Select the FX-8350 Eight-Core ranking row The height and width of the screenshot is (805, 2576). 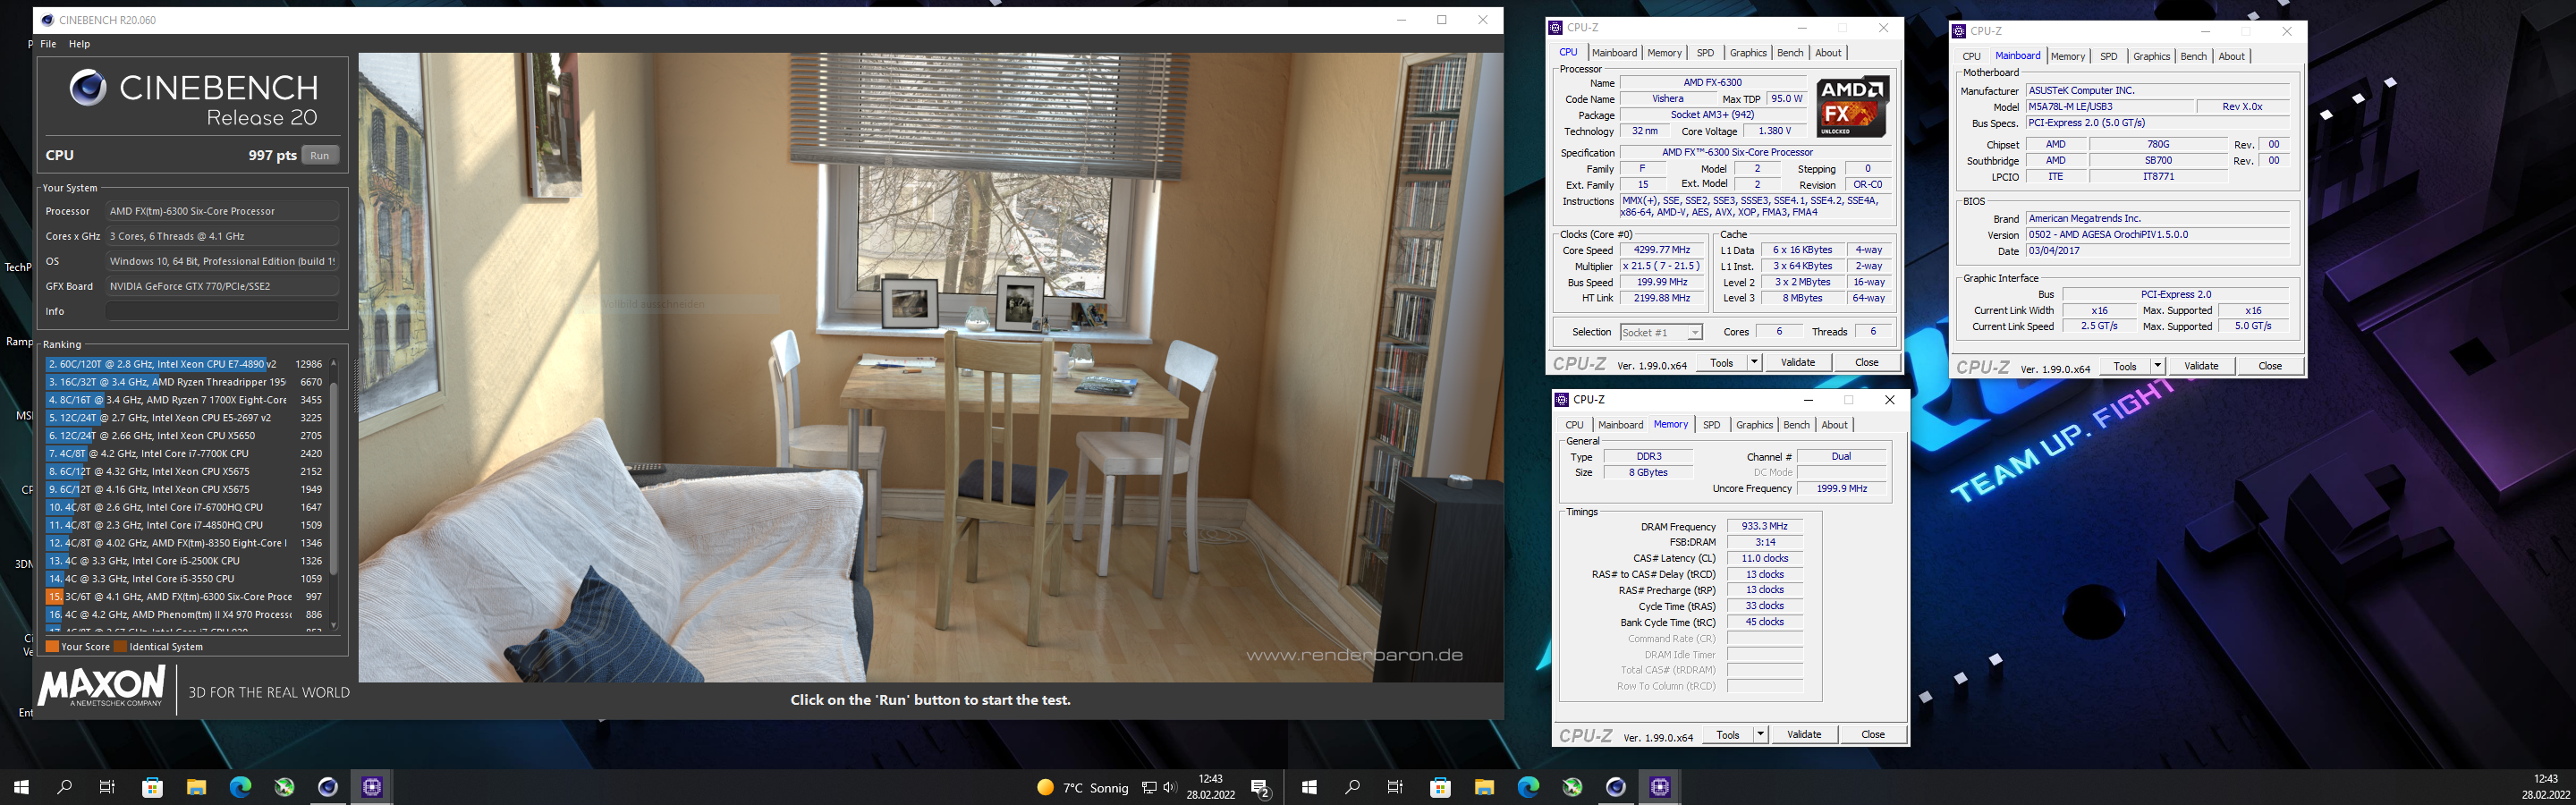coord(185,543)
